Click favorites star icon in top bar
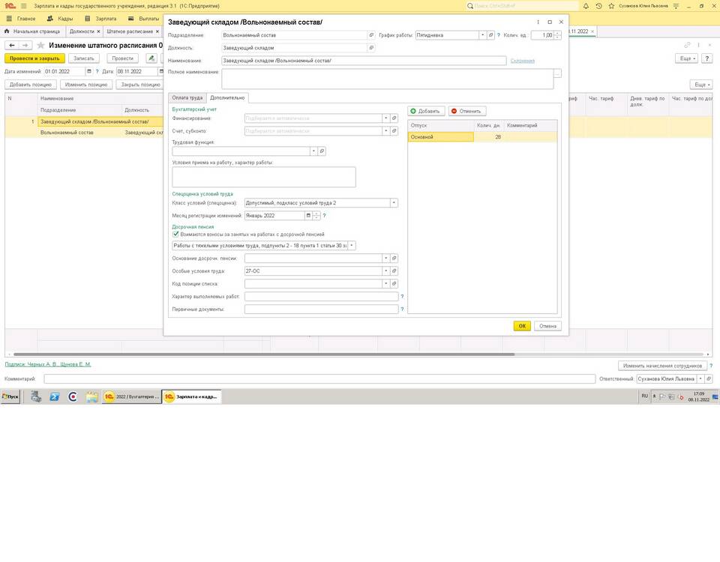 pos(611,5)
